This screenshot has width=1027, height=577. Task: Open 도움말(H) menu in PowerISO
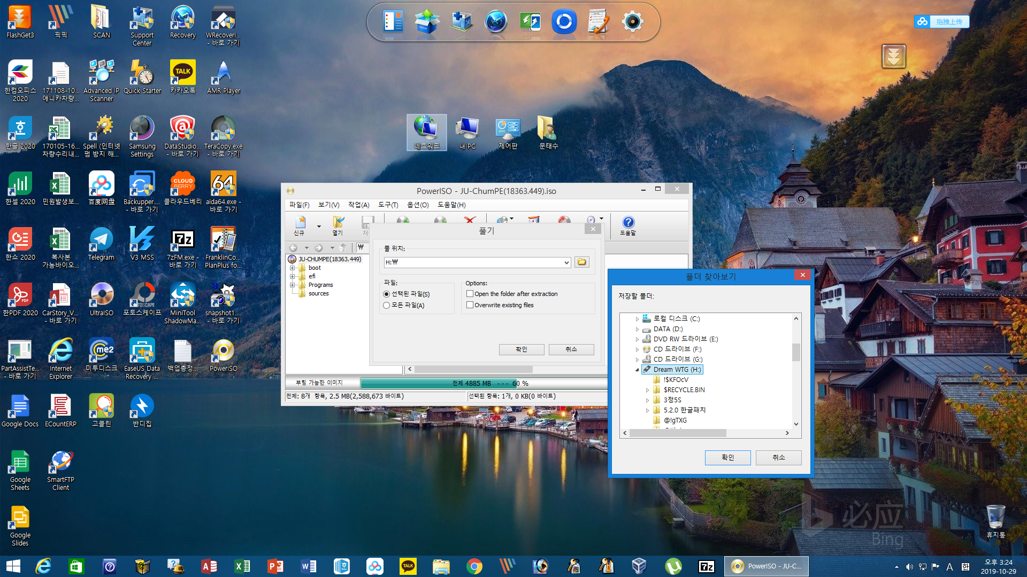point(451,205)
